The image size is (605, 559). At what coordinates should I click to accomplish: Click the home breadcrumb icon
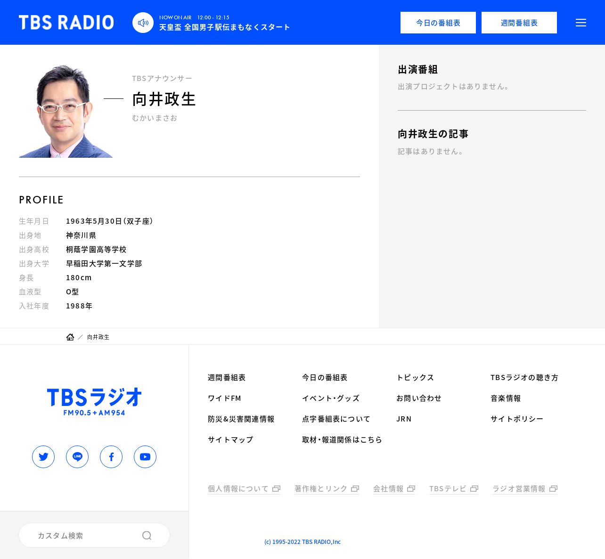point(70,337)
